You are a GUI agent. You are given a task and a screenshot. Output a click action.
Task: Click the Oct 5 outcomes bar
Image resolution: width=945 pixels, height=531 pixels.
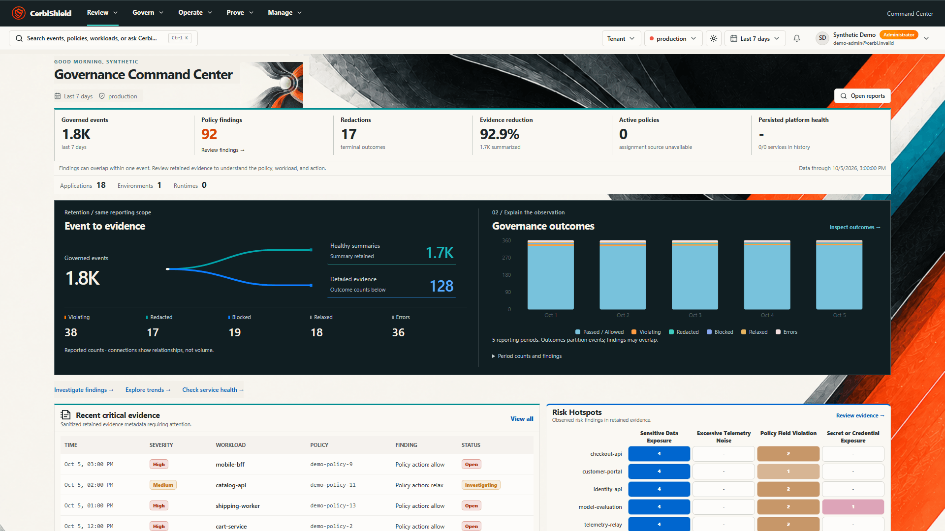pyautogui.click(x=839, y=275)
